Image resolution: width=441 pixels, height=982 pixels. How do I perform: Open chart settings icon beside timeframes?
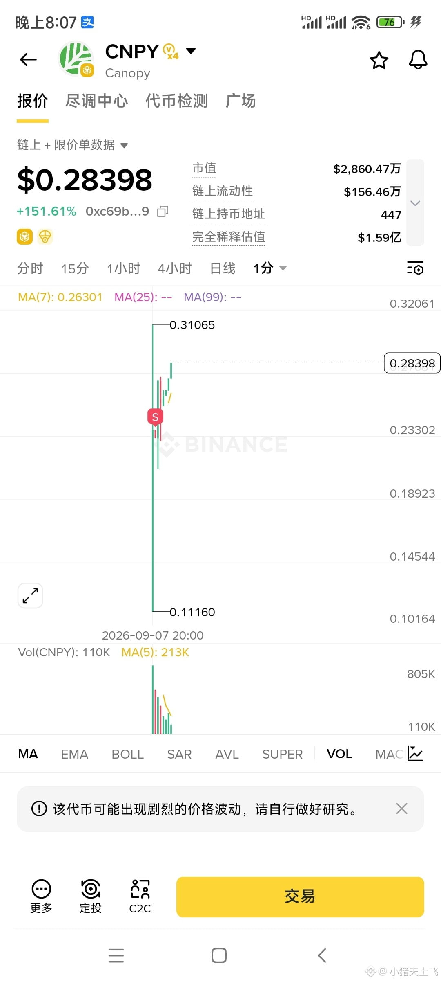tap(415, 268)
